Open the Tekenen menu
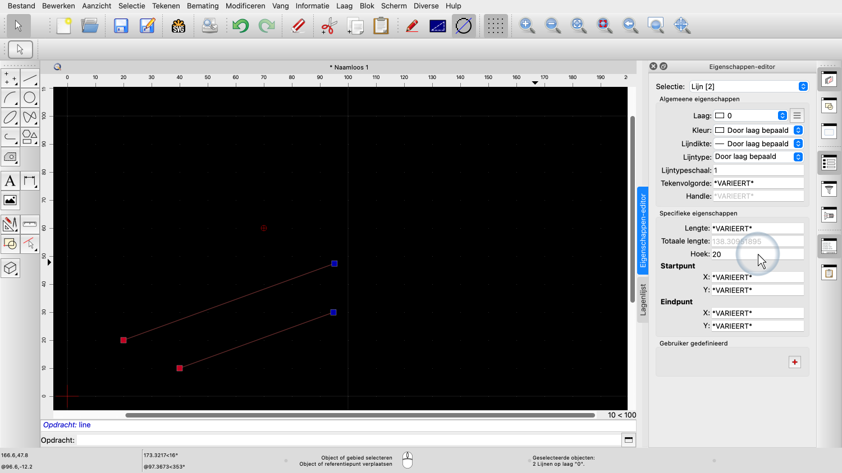Screen dimensions: 842x473 coord(166,6)
